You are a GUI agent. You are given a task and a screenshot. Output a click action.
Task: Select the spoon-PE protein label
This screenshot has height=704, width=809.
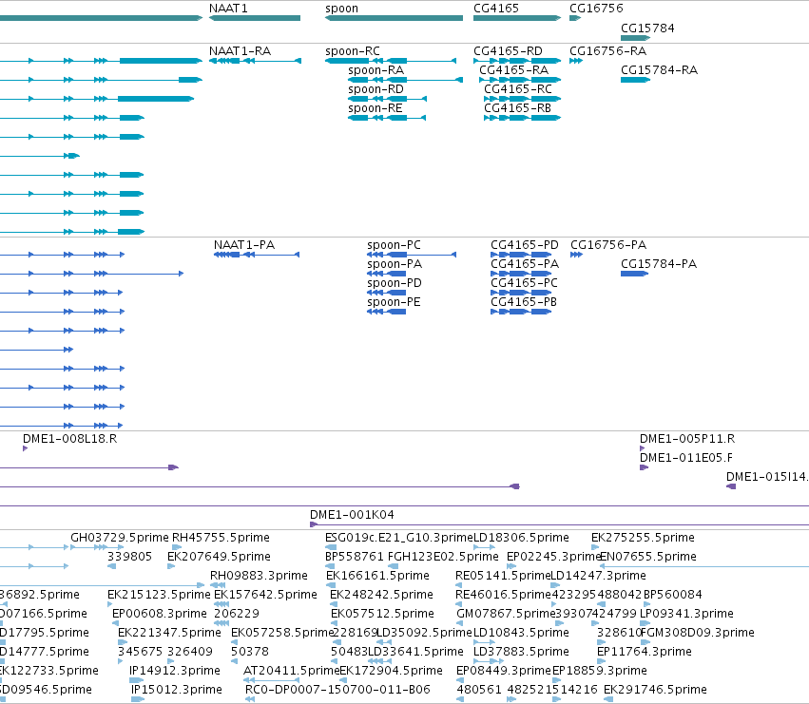[394, 302]
